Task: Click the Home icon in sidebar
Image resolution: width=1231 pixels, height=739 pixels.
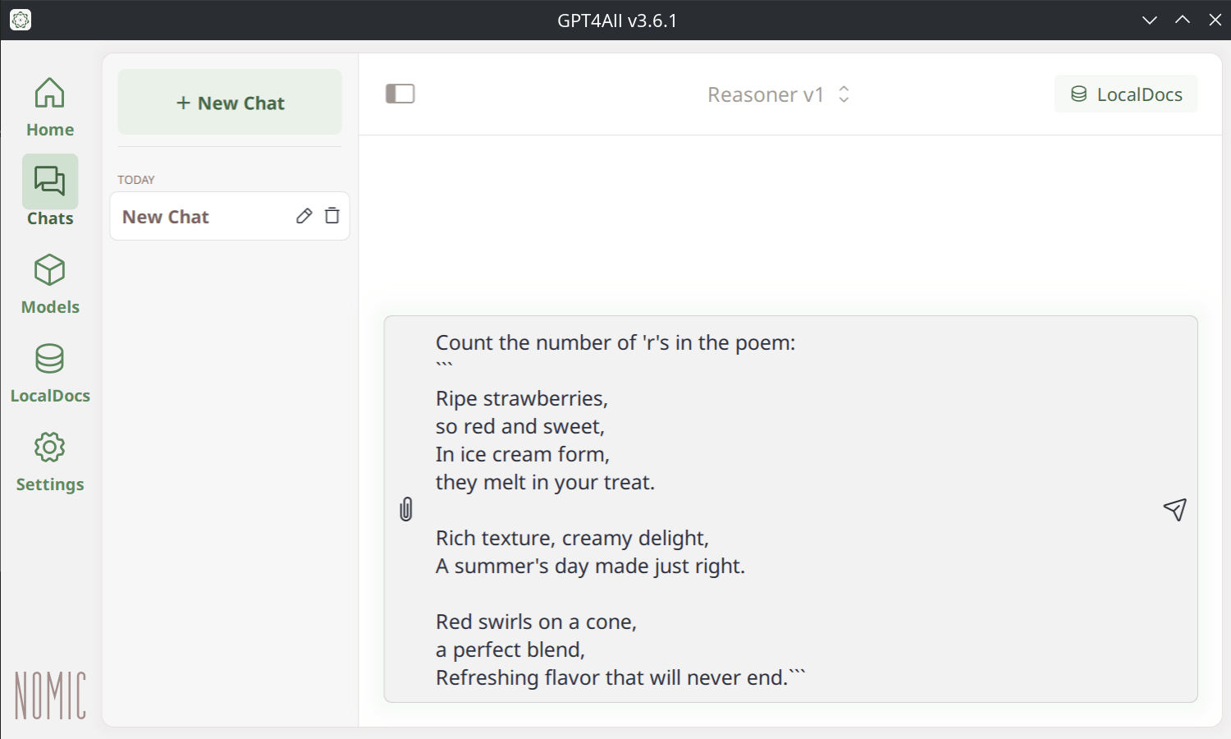Action: [49, 93]
